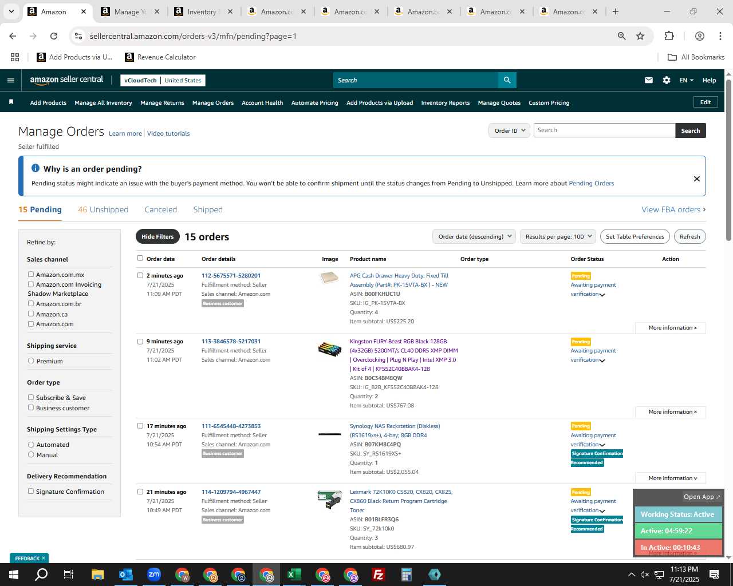Open FileZilla from the taskbar
Screen dimensions: 733x586
tap(378, 575)
